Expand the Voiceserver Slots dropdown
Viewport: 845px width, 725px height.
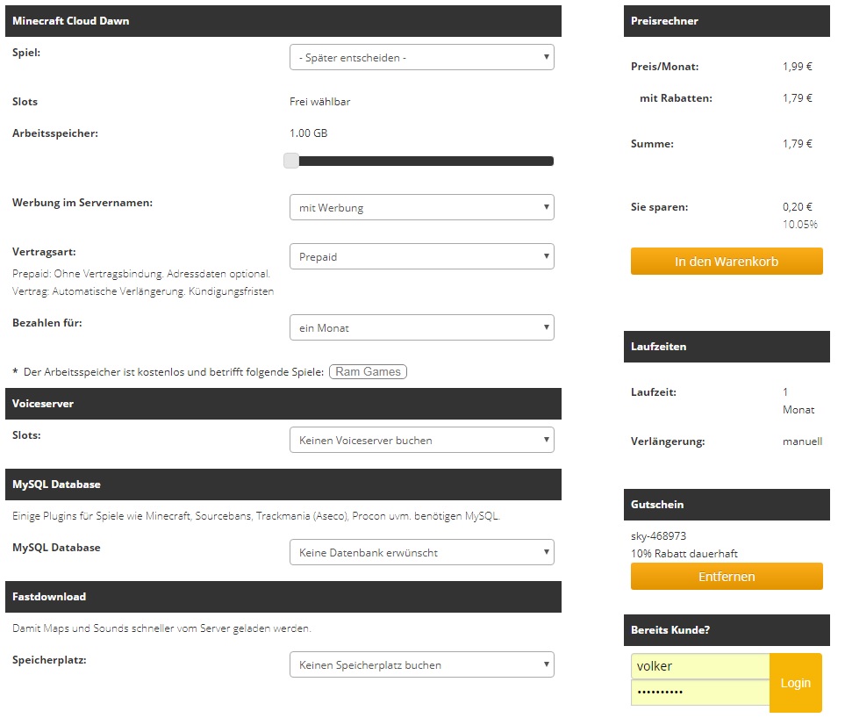(x=421, y=440)
